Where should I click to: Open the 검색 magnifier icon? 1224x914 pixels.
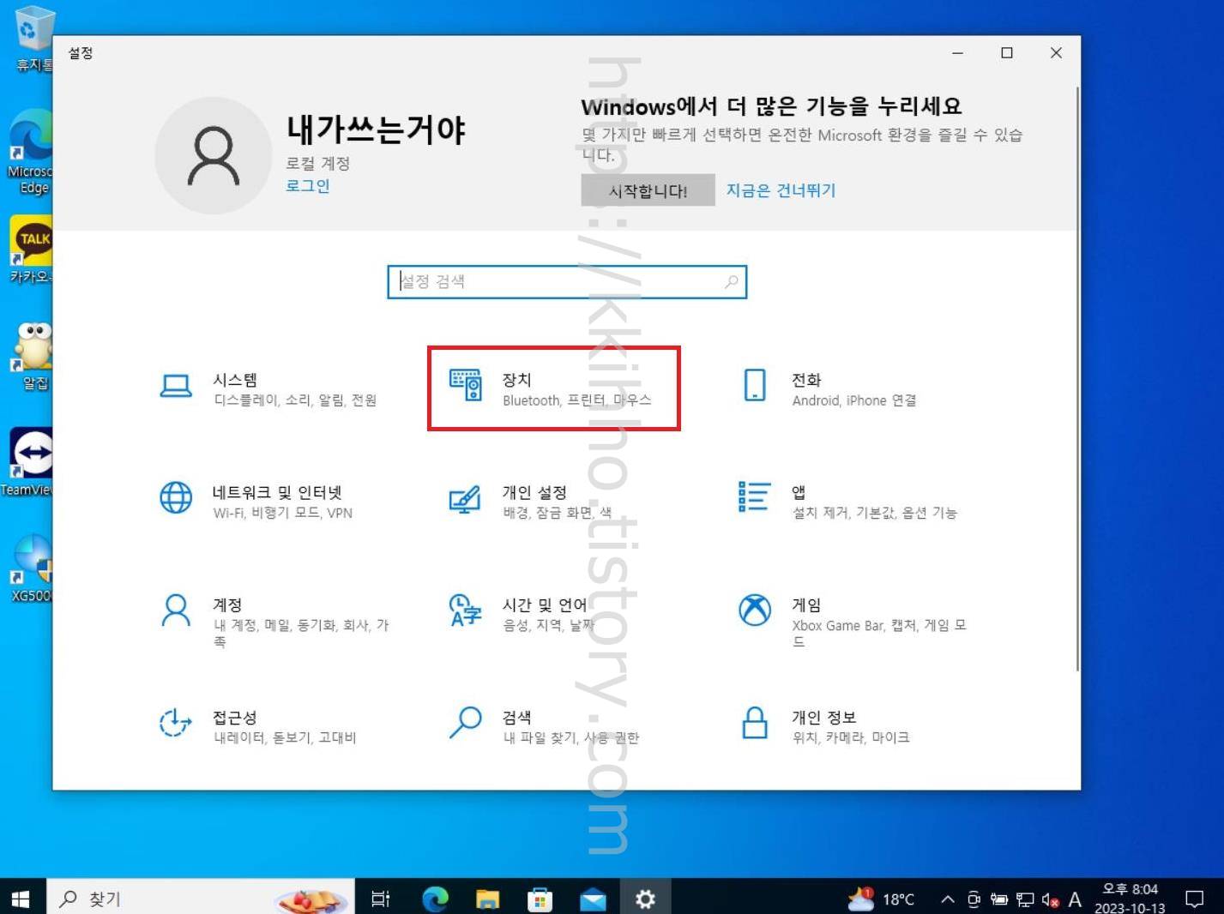tap(466, 722)
